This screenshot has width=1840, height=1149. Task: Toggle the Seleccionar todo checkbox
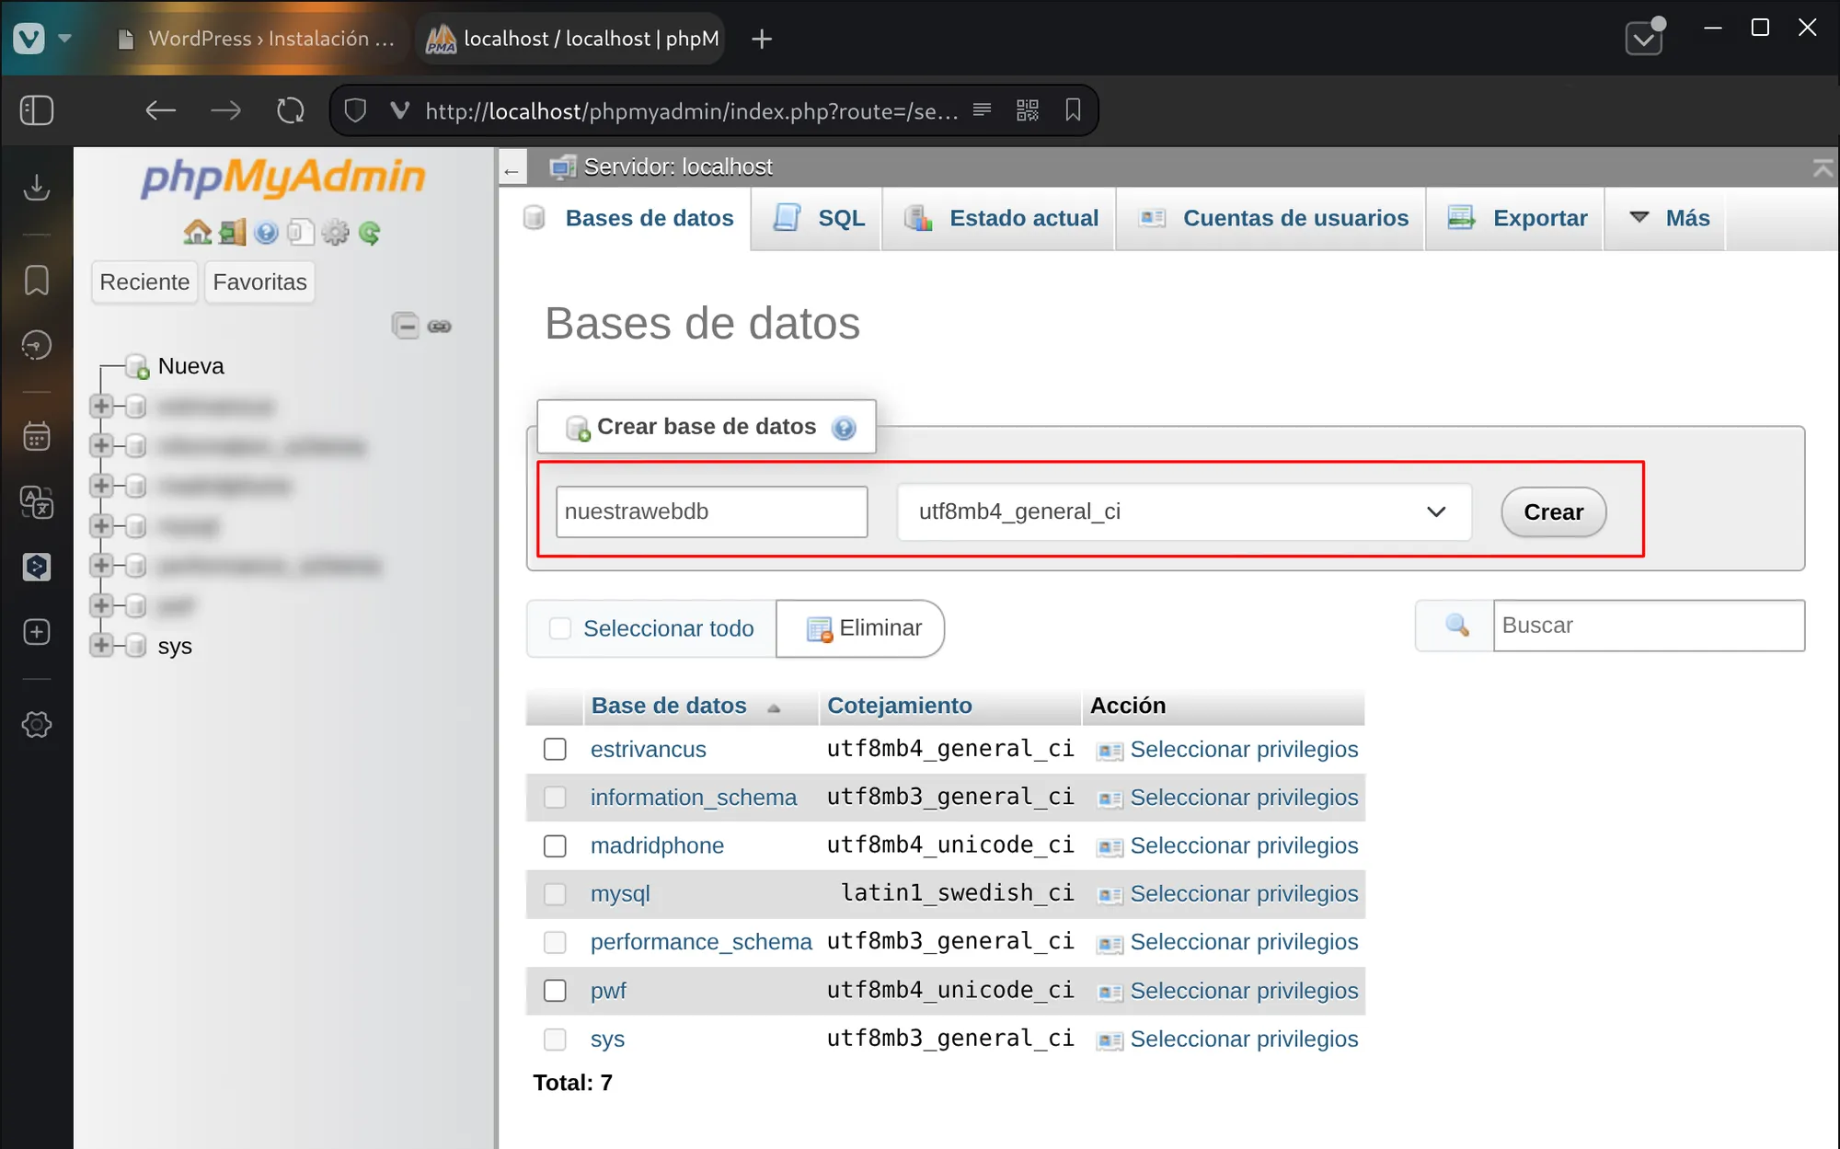tap(559, 628)
